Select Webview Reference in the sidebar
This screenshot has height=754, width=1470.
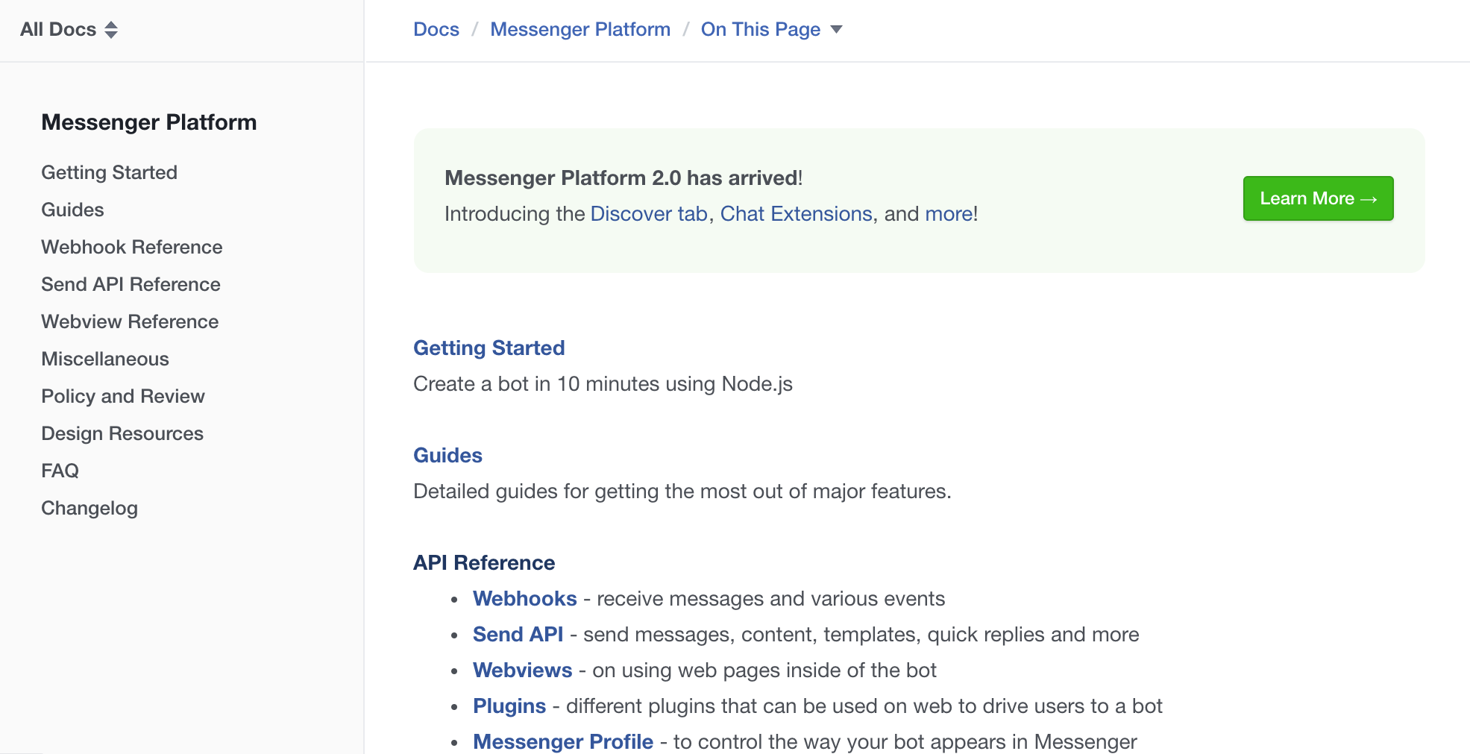click(x=130, y=321)
